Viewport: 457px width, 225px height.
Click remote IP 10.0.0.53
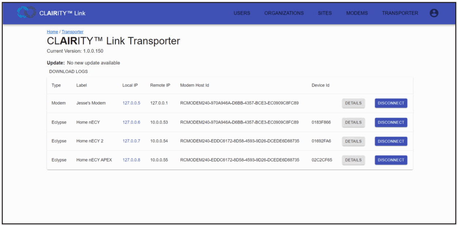(159, 122)
